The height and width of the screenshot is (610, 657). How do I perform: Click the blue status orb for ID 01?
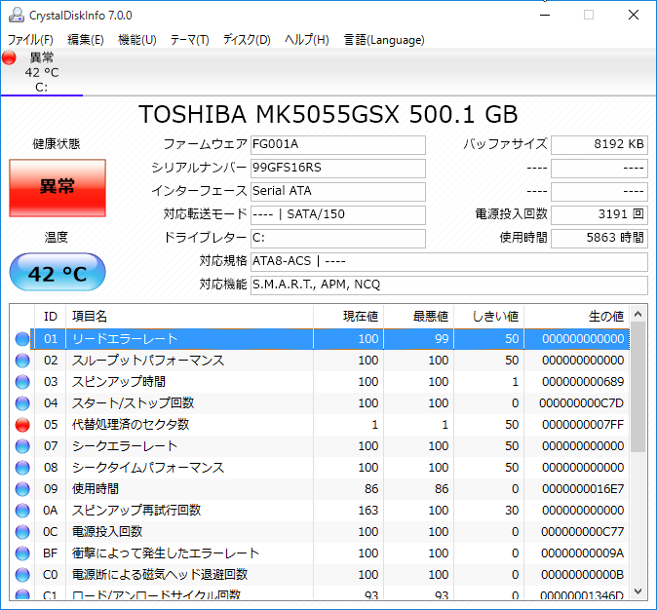coord(22,339)
